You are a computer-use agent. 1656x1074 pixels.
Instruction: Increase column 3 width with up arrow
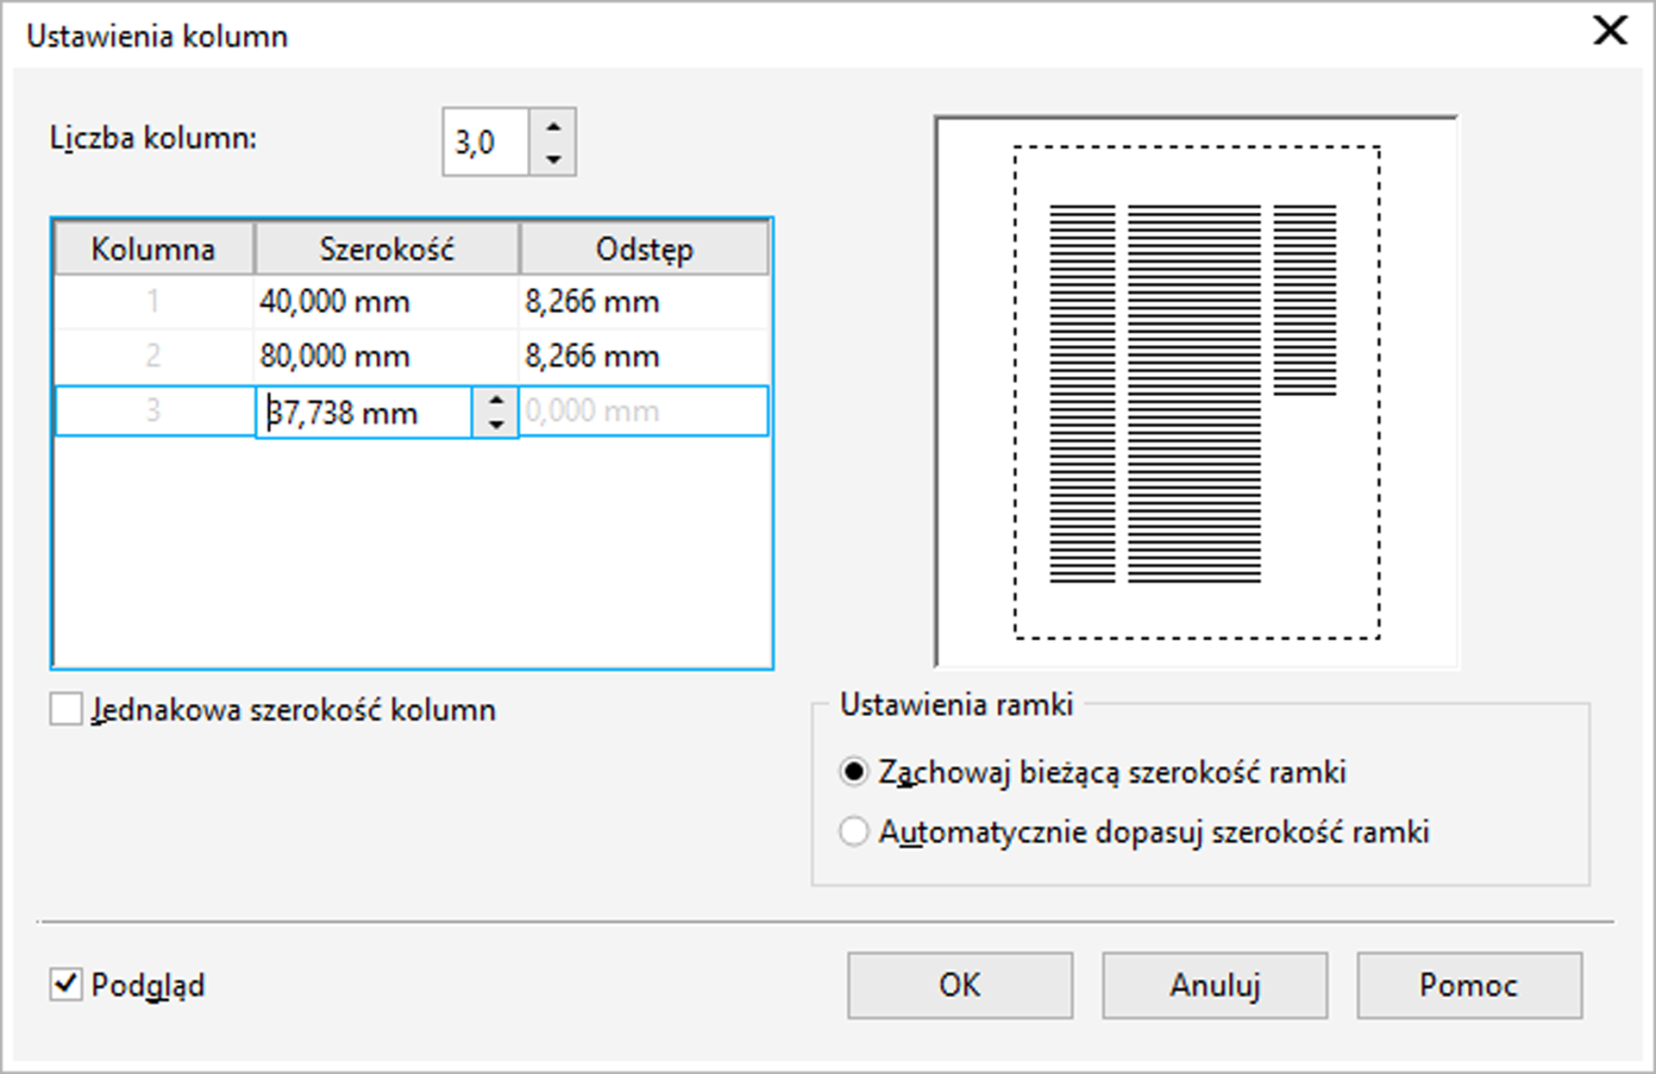[x=496, y=401]
